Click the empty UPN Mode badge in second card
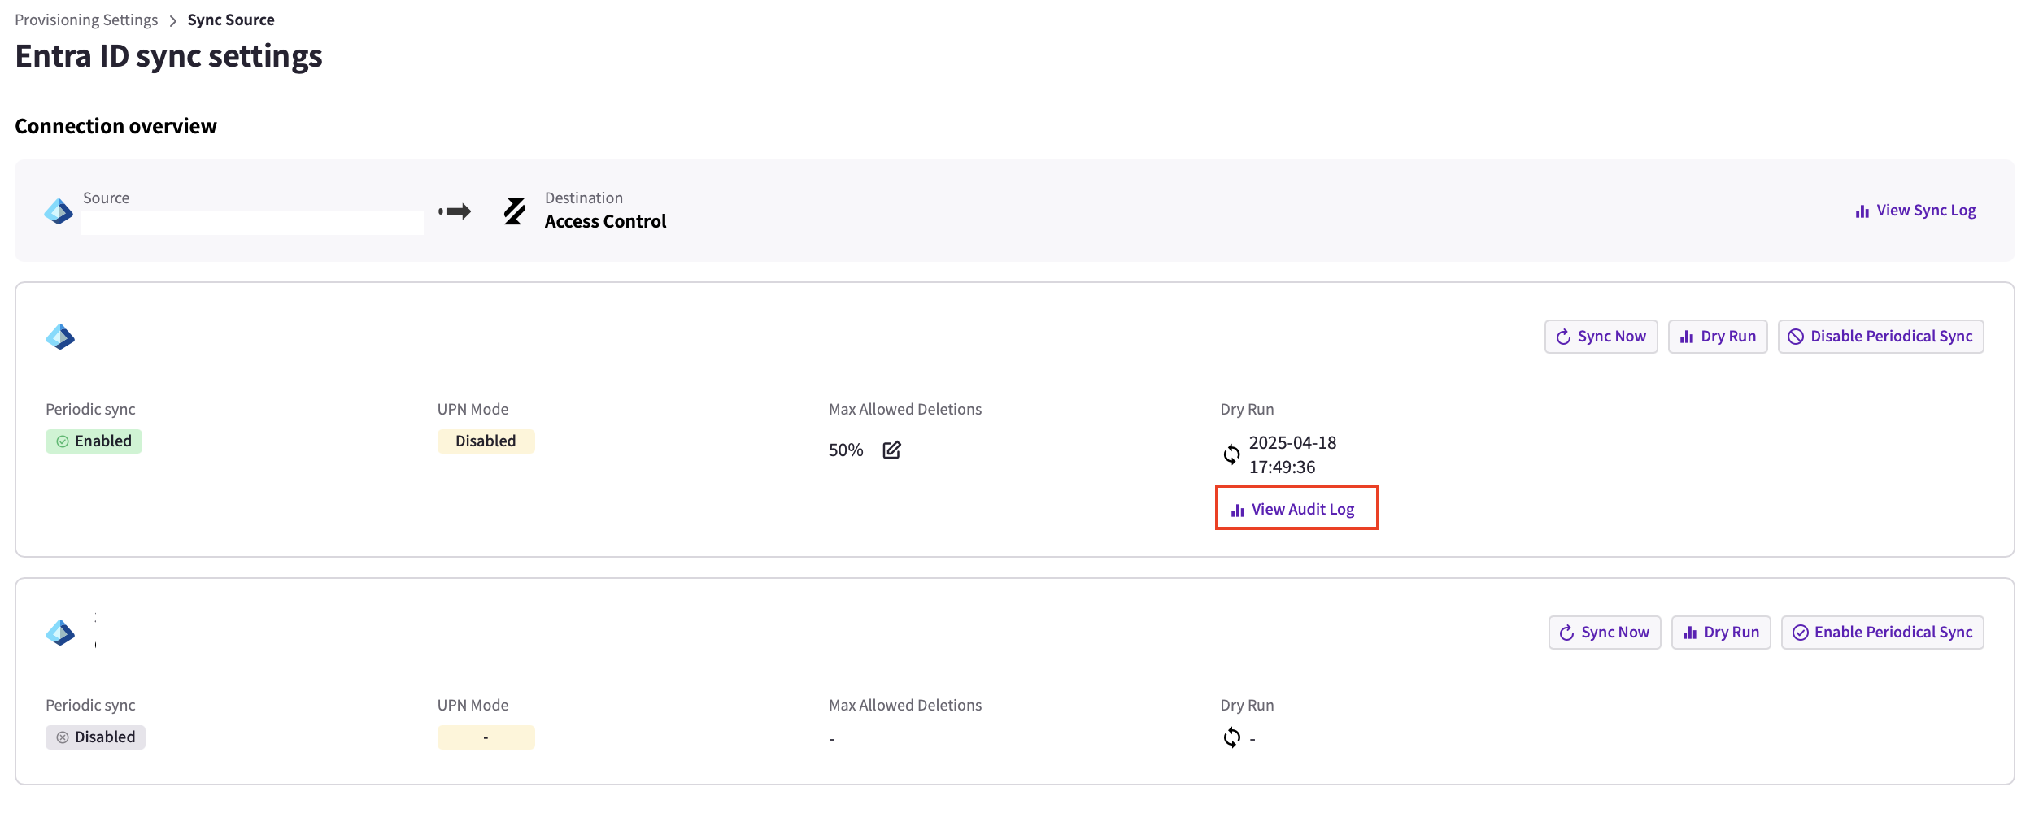2030x813 pixels. 486,737
